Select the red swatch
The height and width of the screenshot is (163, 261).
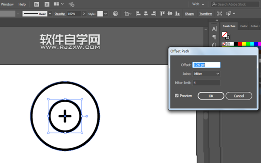(x=240, y=44)
